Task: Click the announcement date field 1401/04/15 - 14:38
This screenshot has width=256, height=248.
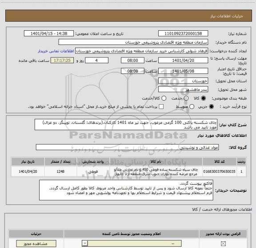Action: [x=49, y=33]
